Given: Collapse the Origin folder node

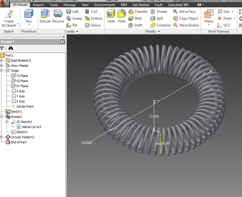Looking at the screenshot, I should (1, 70).
